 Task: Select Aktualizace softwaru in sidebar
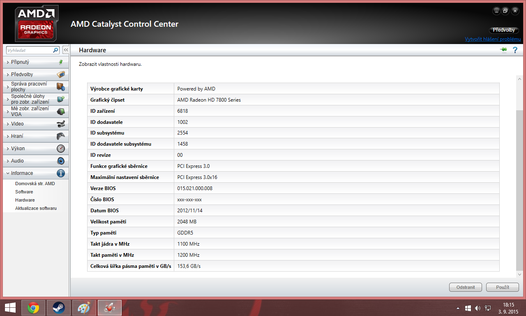click(x=36, y=208)
